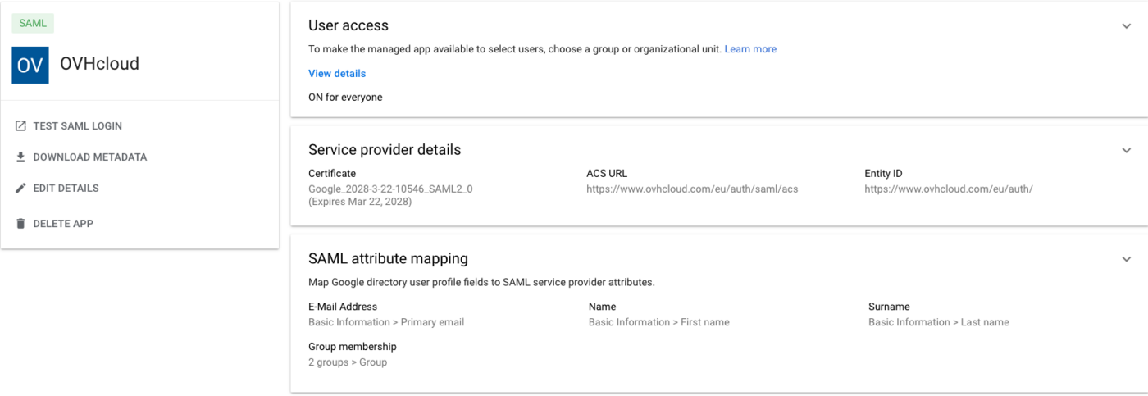Open the SAML attribute mapping heading

(x=388, y=259)
